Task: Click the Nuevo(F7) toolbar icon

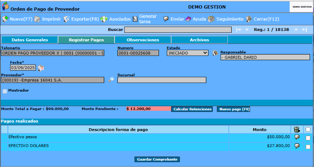Action: tap(5, 19)
